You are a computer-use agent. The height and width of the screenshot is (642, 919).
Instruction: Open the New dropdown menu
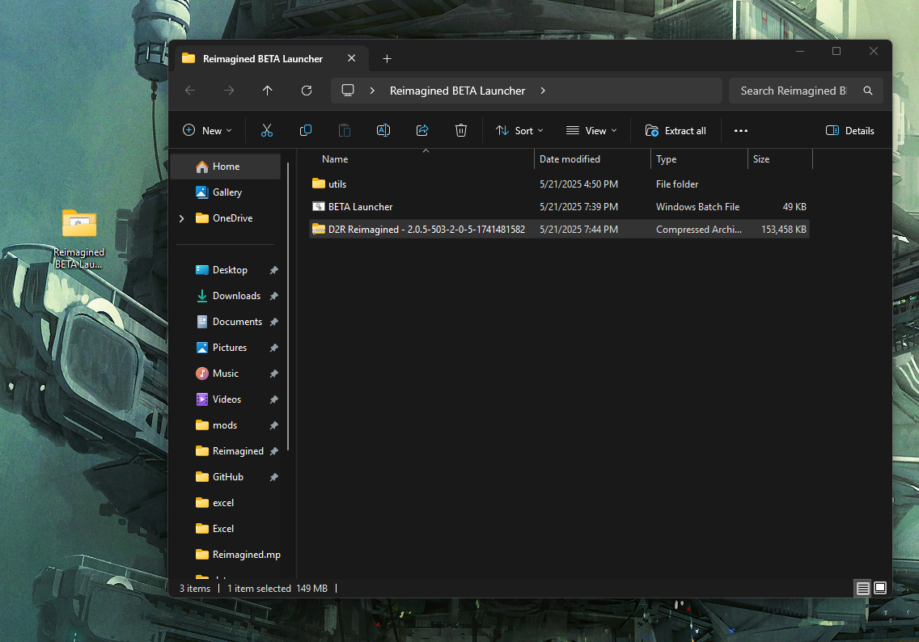coord(207,131)
